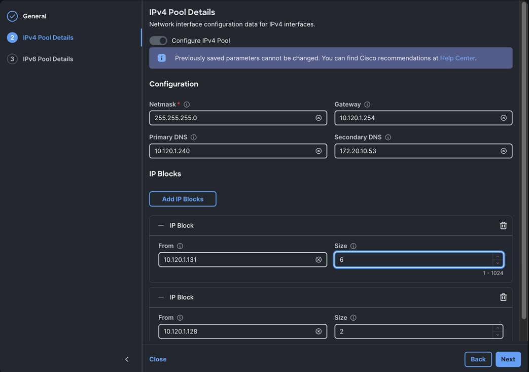
Task: Increase the Size value of 6
Action: [x=498, y=257]
